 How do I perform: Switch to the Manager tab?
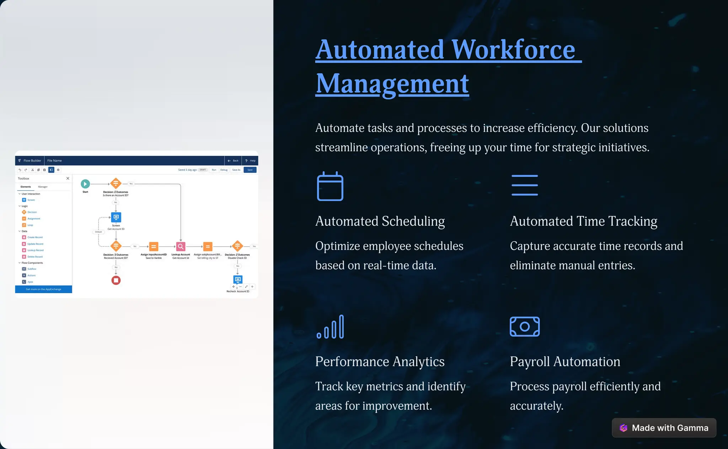pyautogui.click(x=43, y=187)
